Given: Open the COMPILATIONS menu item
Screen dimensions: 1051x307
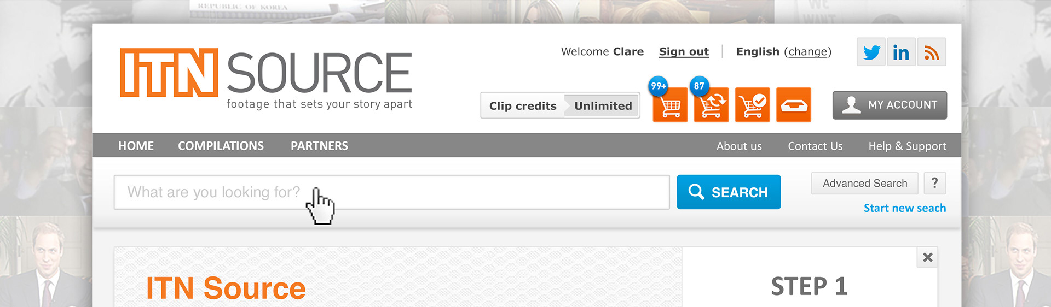Looking at the screenshot, I should coord(221,146).
